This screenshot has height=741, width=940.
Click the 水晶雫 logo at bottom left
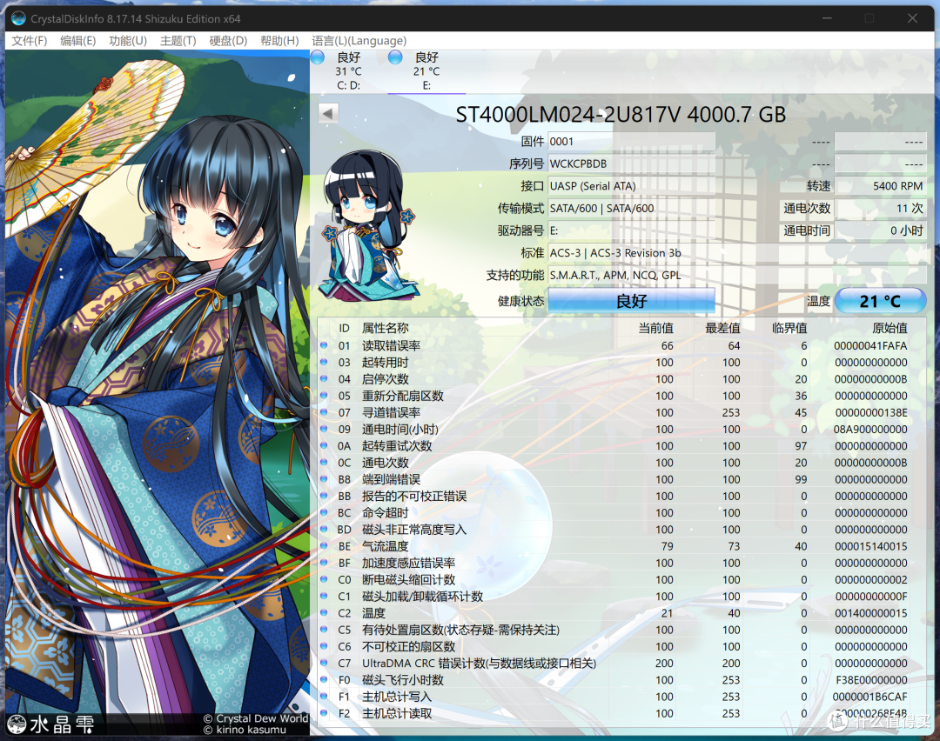pyautogui.click(x=50, y=724)
